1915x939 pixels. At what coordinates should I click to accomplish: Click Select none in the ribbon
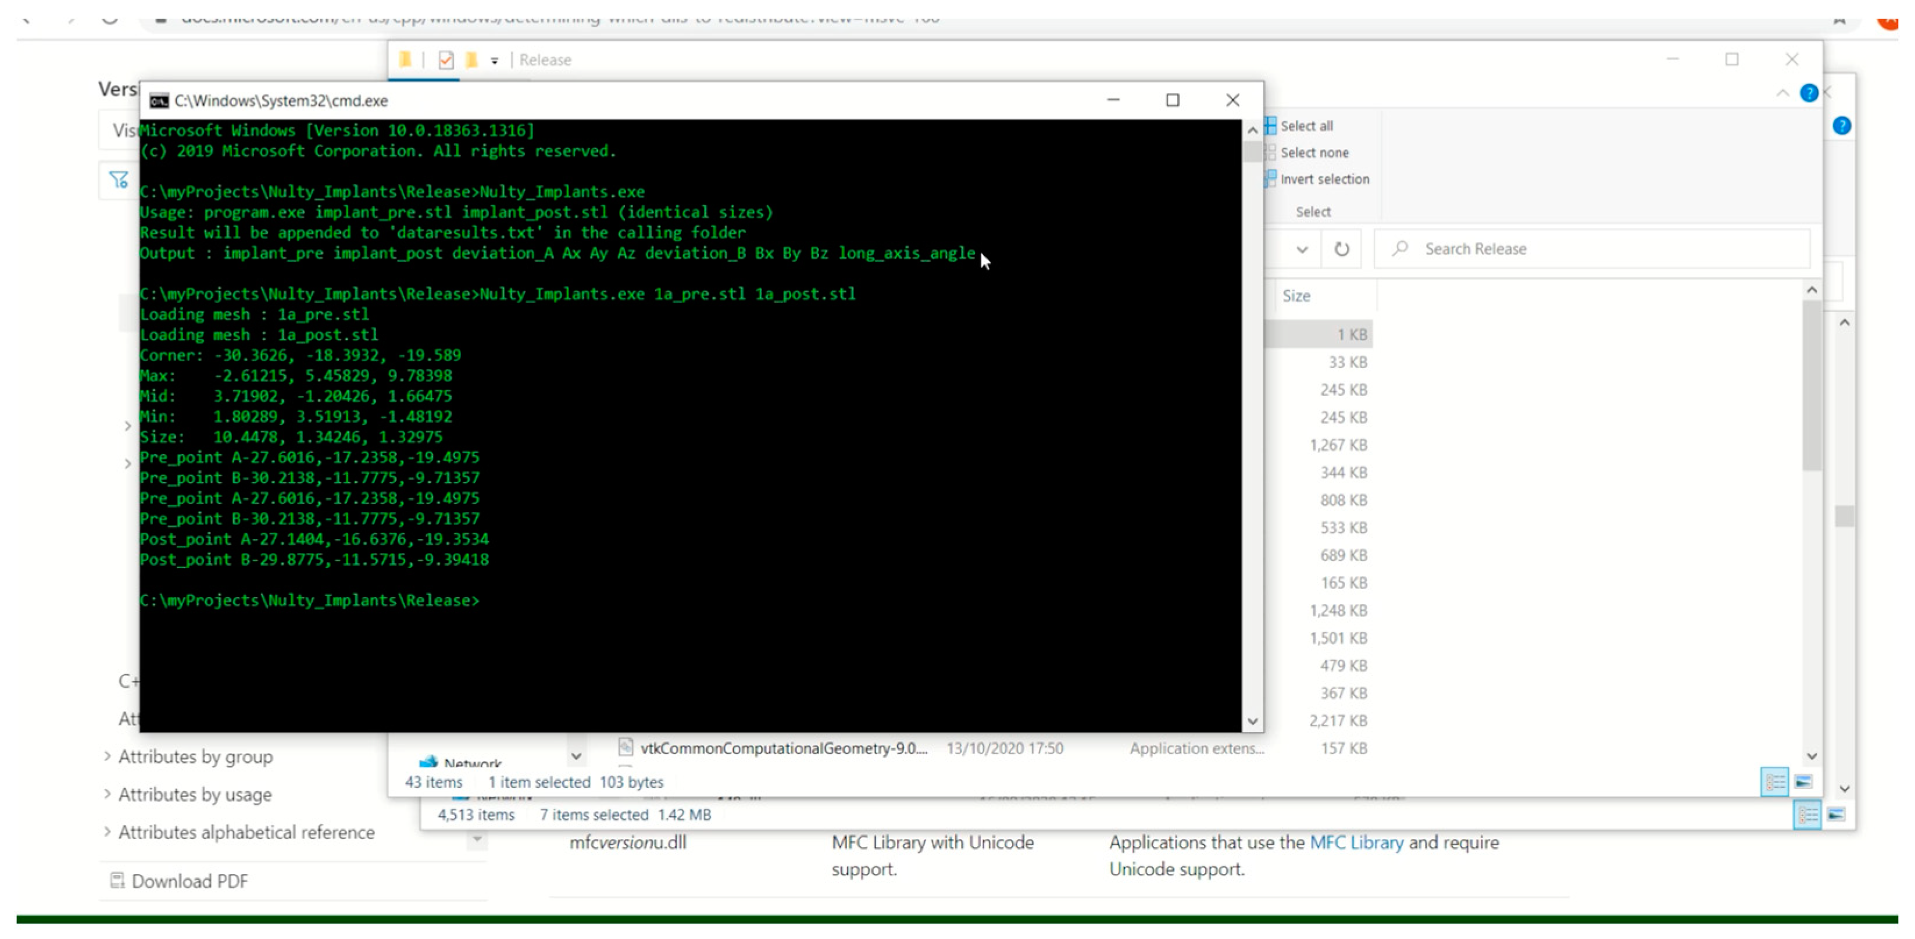click(x=1313, y=152)
